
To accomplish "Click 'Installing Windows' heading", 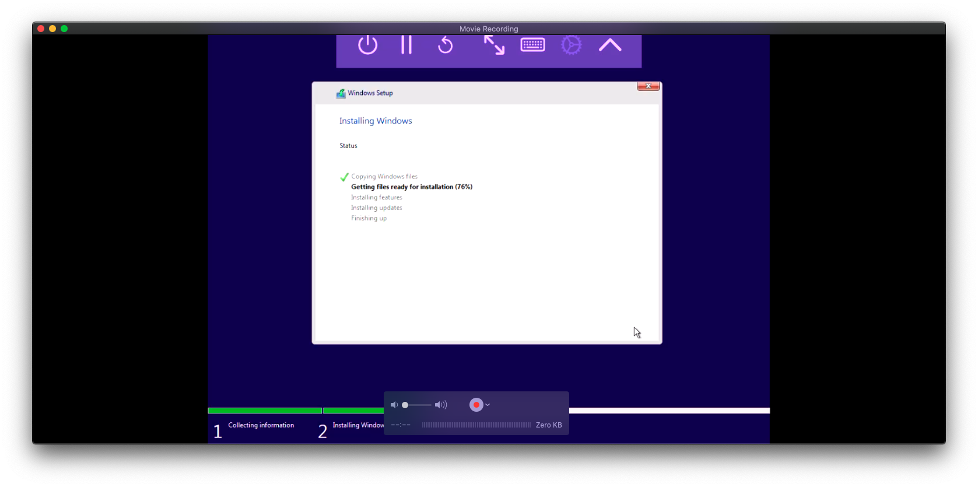I will coord(376,121).
